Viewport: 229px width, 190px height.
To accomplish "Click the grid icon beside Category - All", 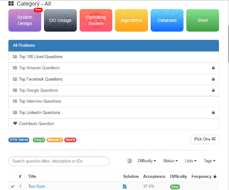I will pos(11,4).
